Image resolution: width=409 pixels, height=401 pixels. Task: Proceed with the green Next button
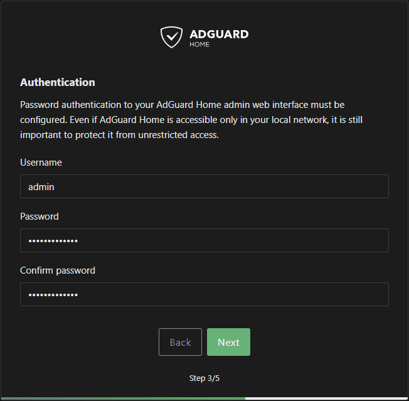click(228, 342)
